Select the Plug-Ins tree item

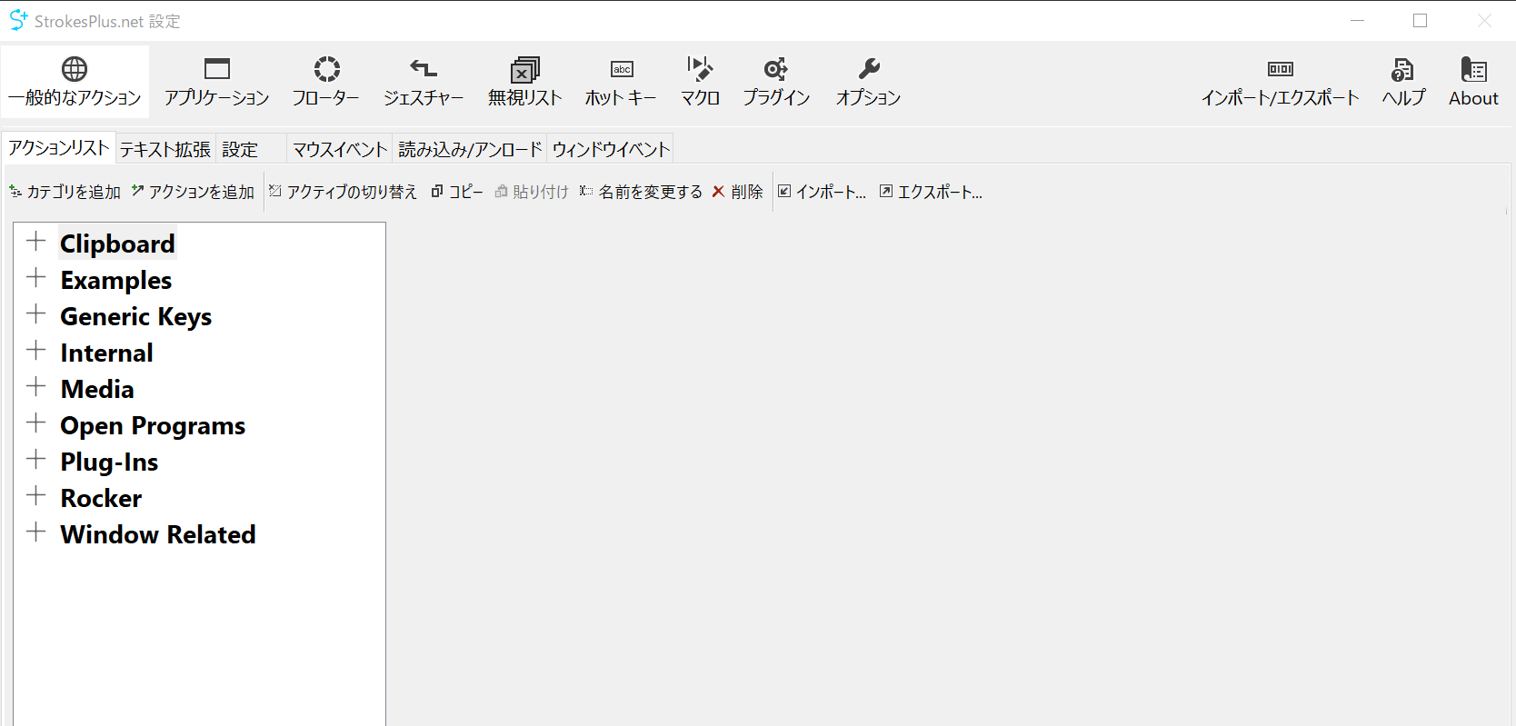point(109,462)
